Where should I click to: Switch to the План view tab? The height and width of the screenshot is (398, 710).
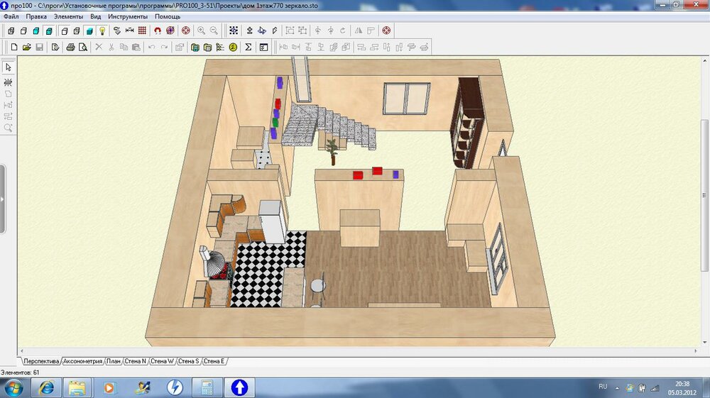(x=114, y=361)
